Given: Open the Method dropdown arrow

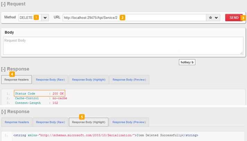Looking at the screenshot, I should 45,18.
